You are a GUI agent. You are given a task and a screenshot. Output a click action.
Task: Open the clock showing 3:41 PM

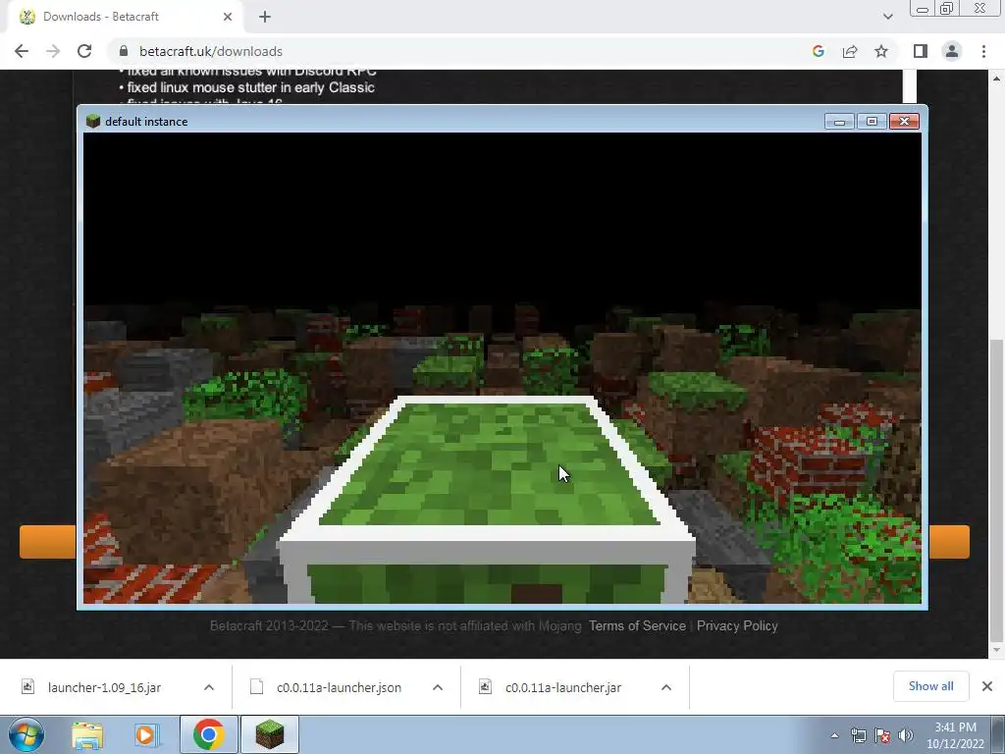[x=955, y=735]
